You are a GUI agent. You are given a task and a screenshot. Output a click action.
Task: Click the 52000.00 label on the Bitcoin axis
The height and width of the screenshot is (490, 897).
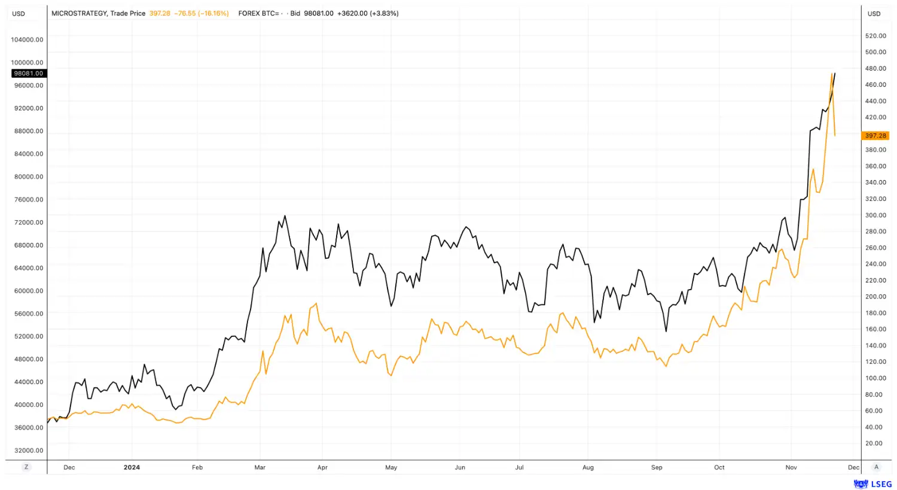pyautogui.click(x=29, y=336)
